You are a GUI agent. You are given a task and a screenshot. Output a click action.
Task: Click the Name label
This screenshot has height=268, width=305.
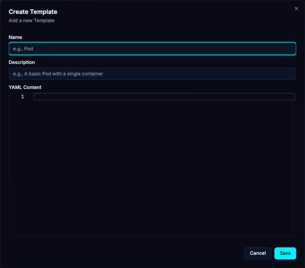coord(15,37)
